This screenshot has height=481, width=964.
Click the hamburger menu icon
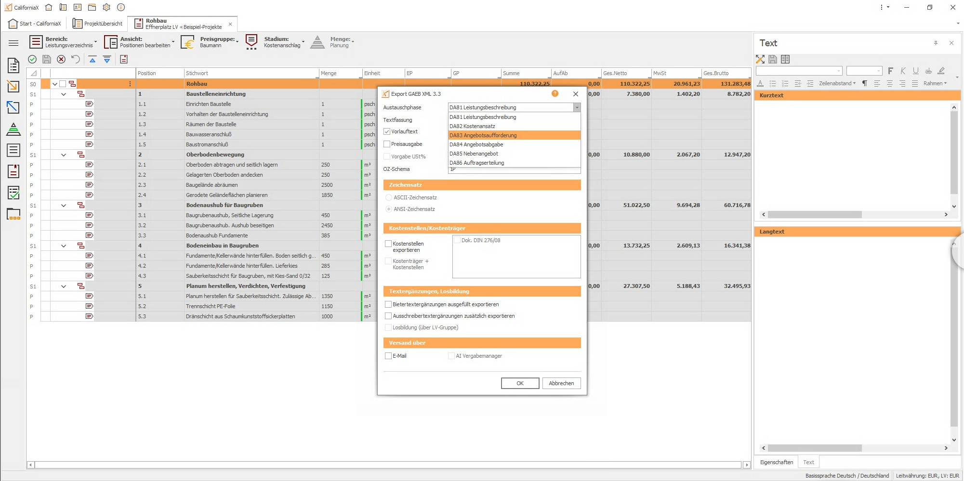click(13, 43)
